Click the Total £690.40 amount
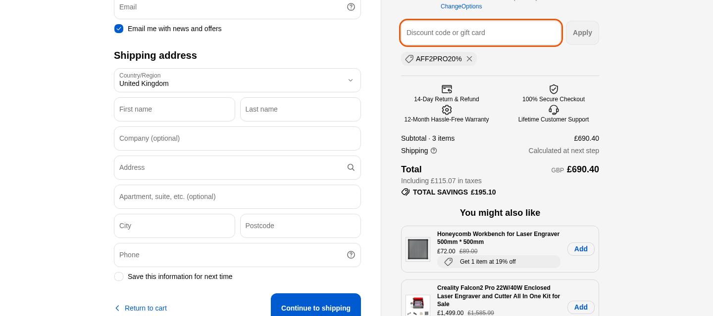Image resolution: width=713 pixels, height=316 pixels. click(x=583, y=169)
